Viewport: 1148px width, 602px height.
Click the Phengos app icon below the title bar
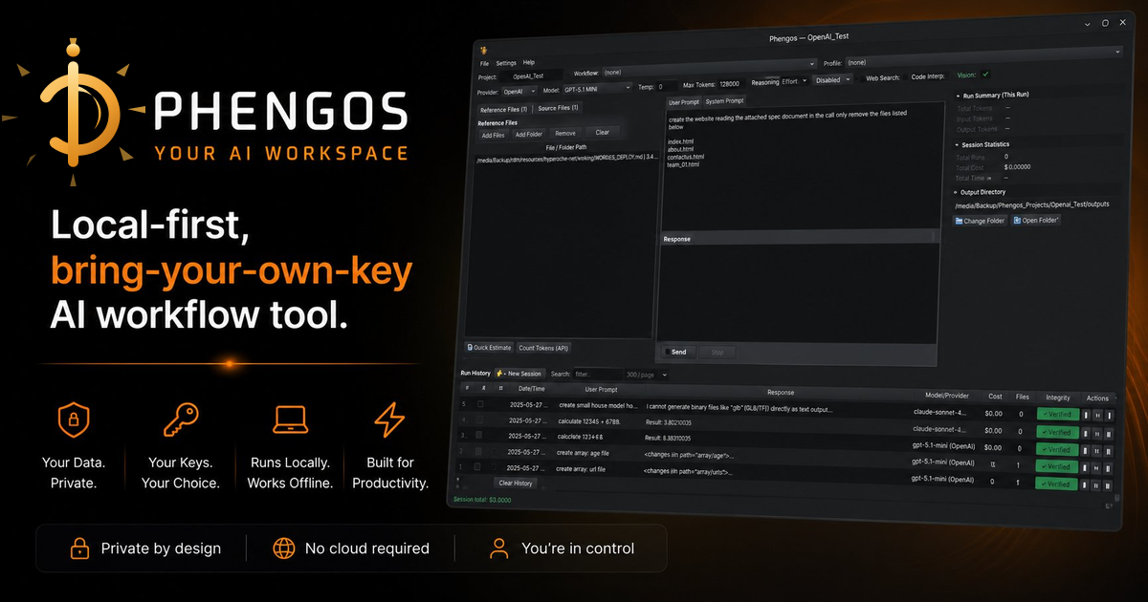click(484, 50)
